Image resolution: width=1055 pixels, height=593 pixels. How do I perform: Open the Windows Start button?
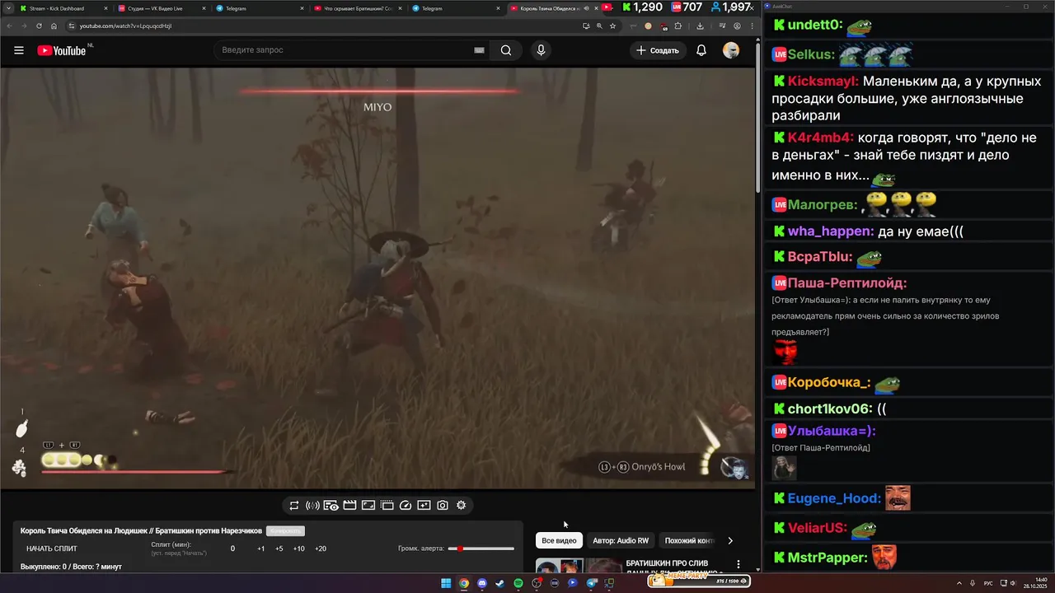(x=446, y=583)
